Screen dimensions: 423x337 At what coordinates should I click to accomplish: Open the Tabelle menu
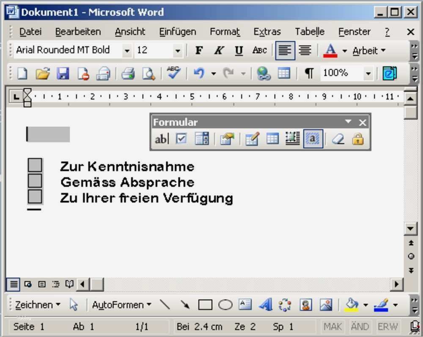coord(309,31)
